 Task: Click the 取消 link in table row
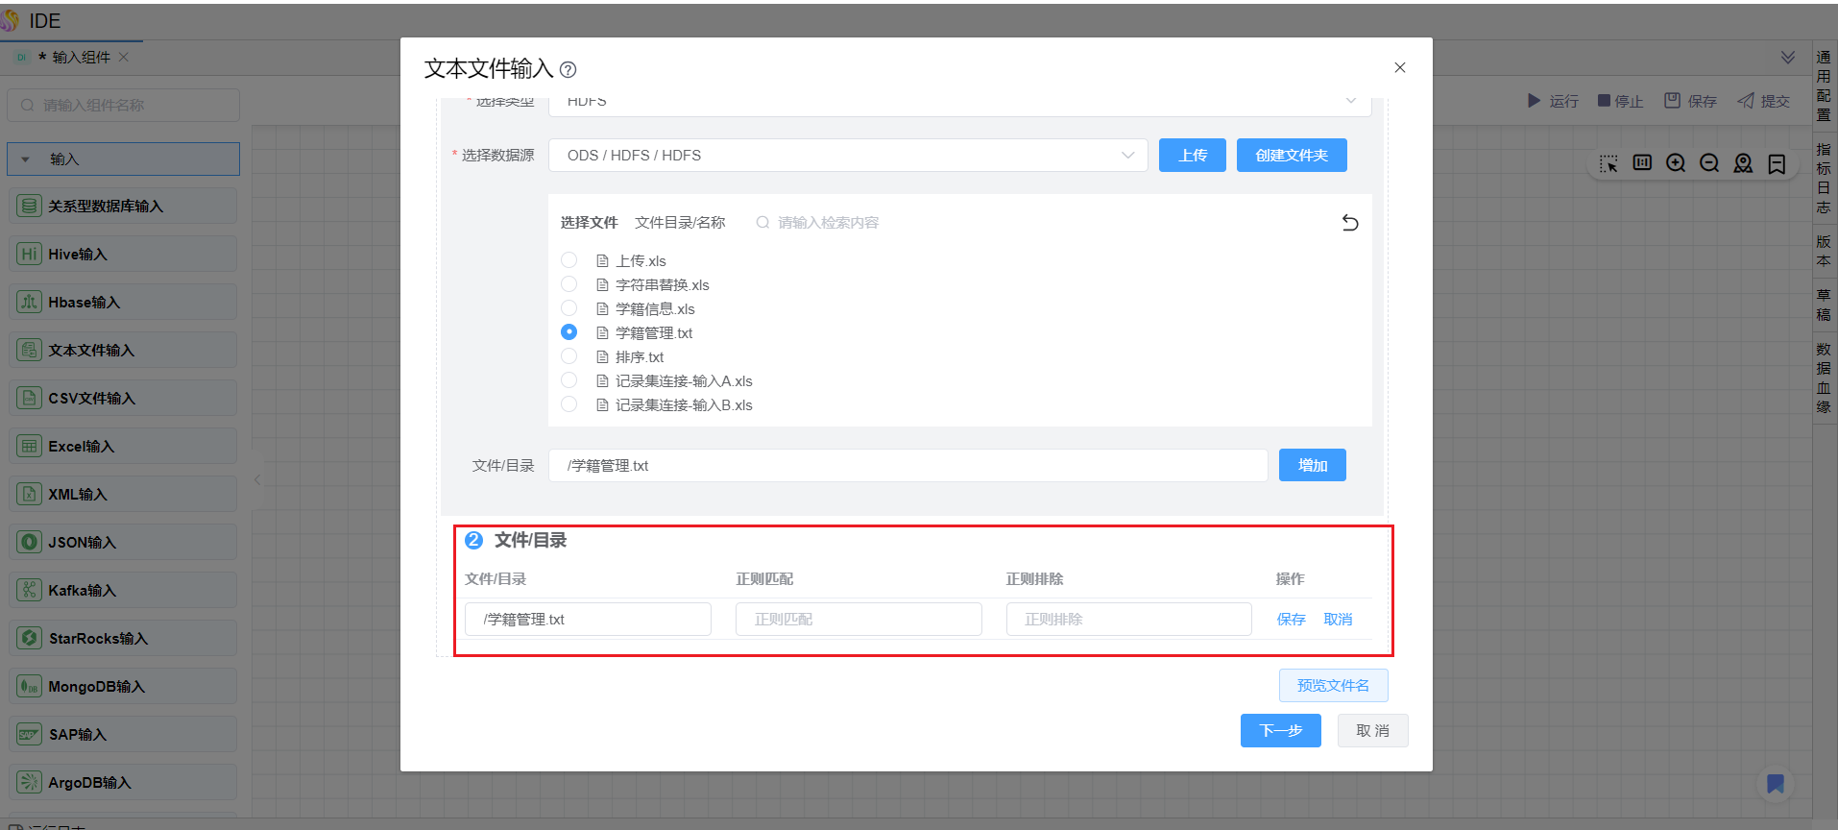[1338, 620]
